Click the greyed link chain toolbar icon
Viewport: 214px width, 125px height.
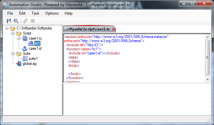[25, 21]
